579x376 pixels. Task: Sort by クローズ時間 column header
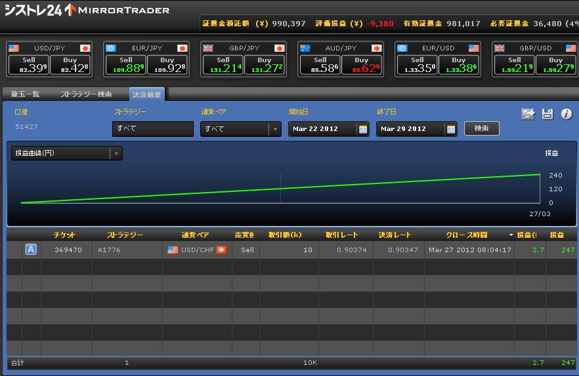(x=467, y=235)
